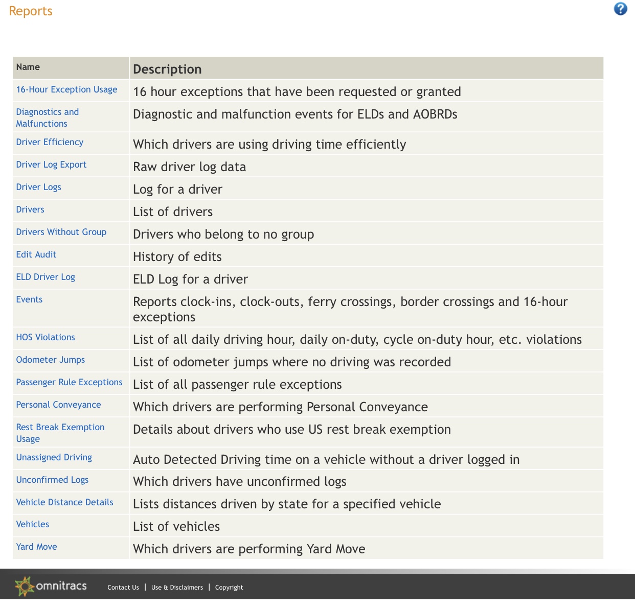
Task: Select 'Which drivers have unconfirmed logs' text
Action: coord(240,482)
